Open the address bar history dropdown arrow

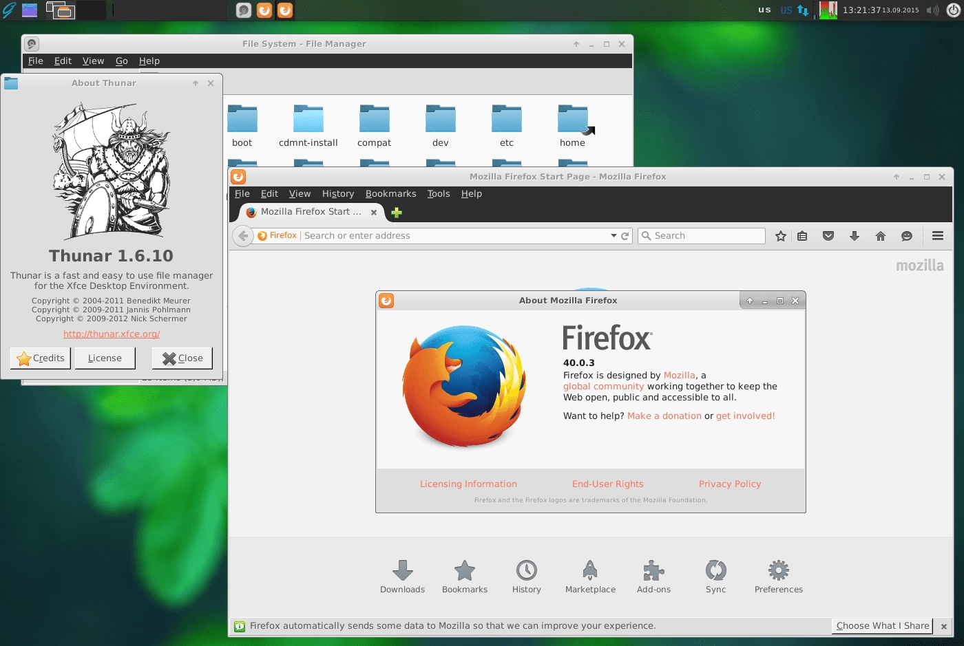click(614, 236)
